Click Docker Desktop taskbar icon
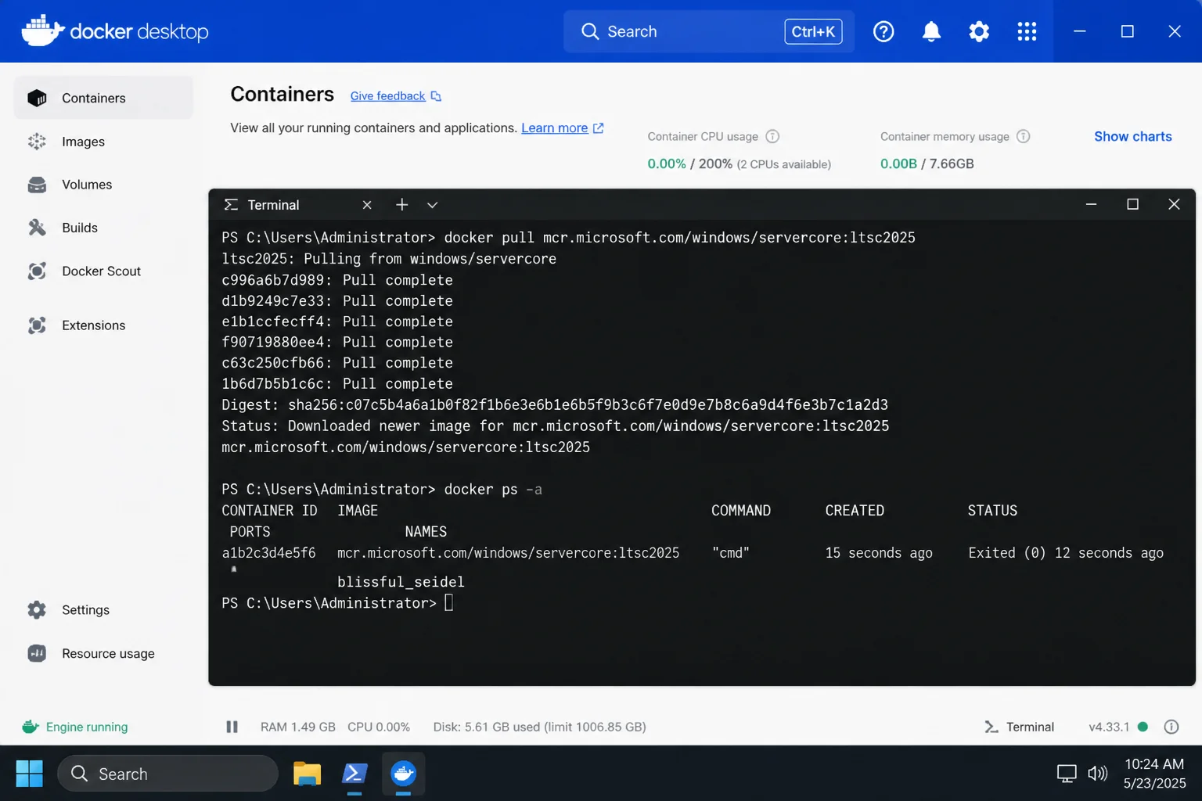 [x=403, y=774]
